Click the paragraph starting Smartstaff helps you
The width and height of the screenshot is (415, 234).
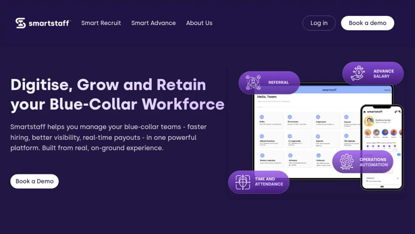point(108,137)
